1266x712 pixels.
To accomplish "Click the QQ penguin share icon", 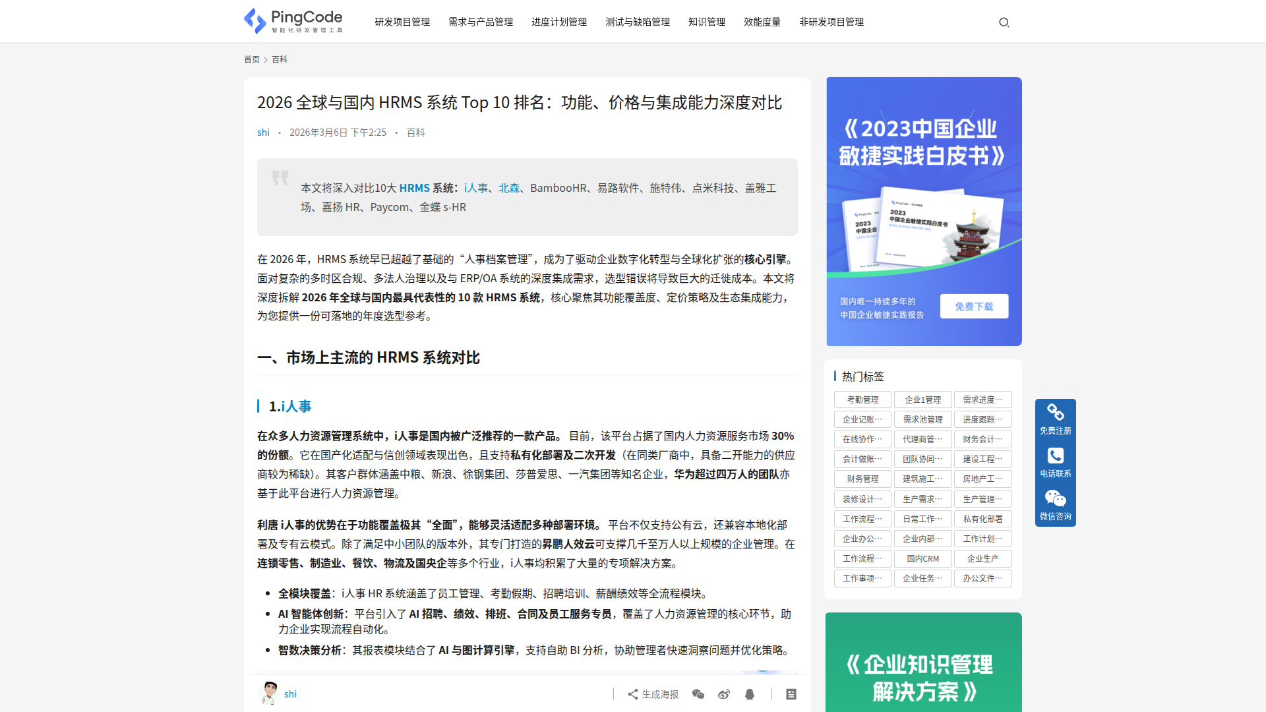I will pyautogui.click(x=750, y=694).
